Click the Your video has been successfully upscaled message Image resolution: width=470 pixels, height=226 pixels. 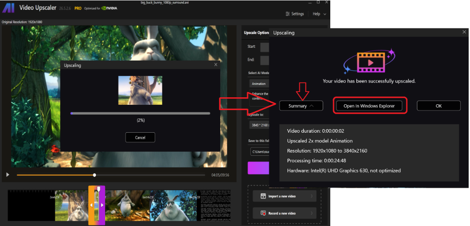(x=369, y=81)
